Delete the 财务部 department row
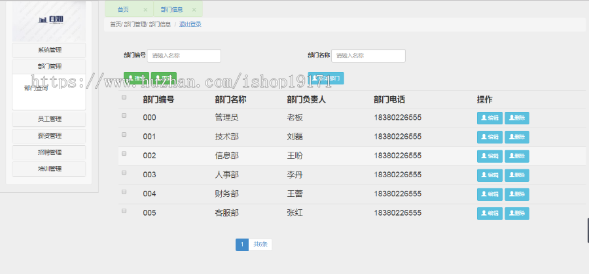589x274 pixels. (x=517, y=194)
